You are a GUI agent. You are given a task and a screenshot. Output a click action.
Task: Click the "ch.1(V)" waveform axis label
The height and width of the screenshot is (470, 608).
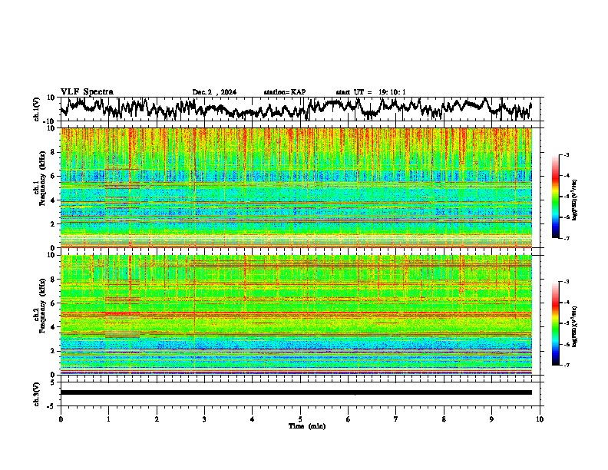(37, 109)
